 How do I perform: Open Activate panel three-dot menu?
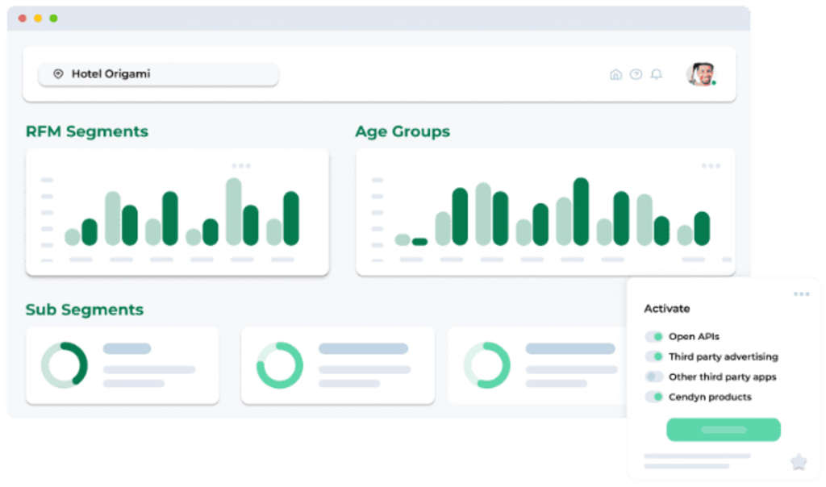click(801, 294)
